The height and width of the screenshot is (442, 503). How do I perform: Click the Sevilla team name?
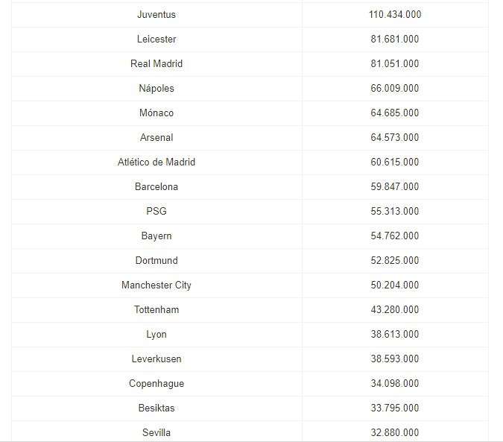pyautogui.click(x=156, y=432)
